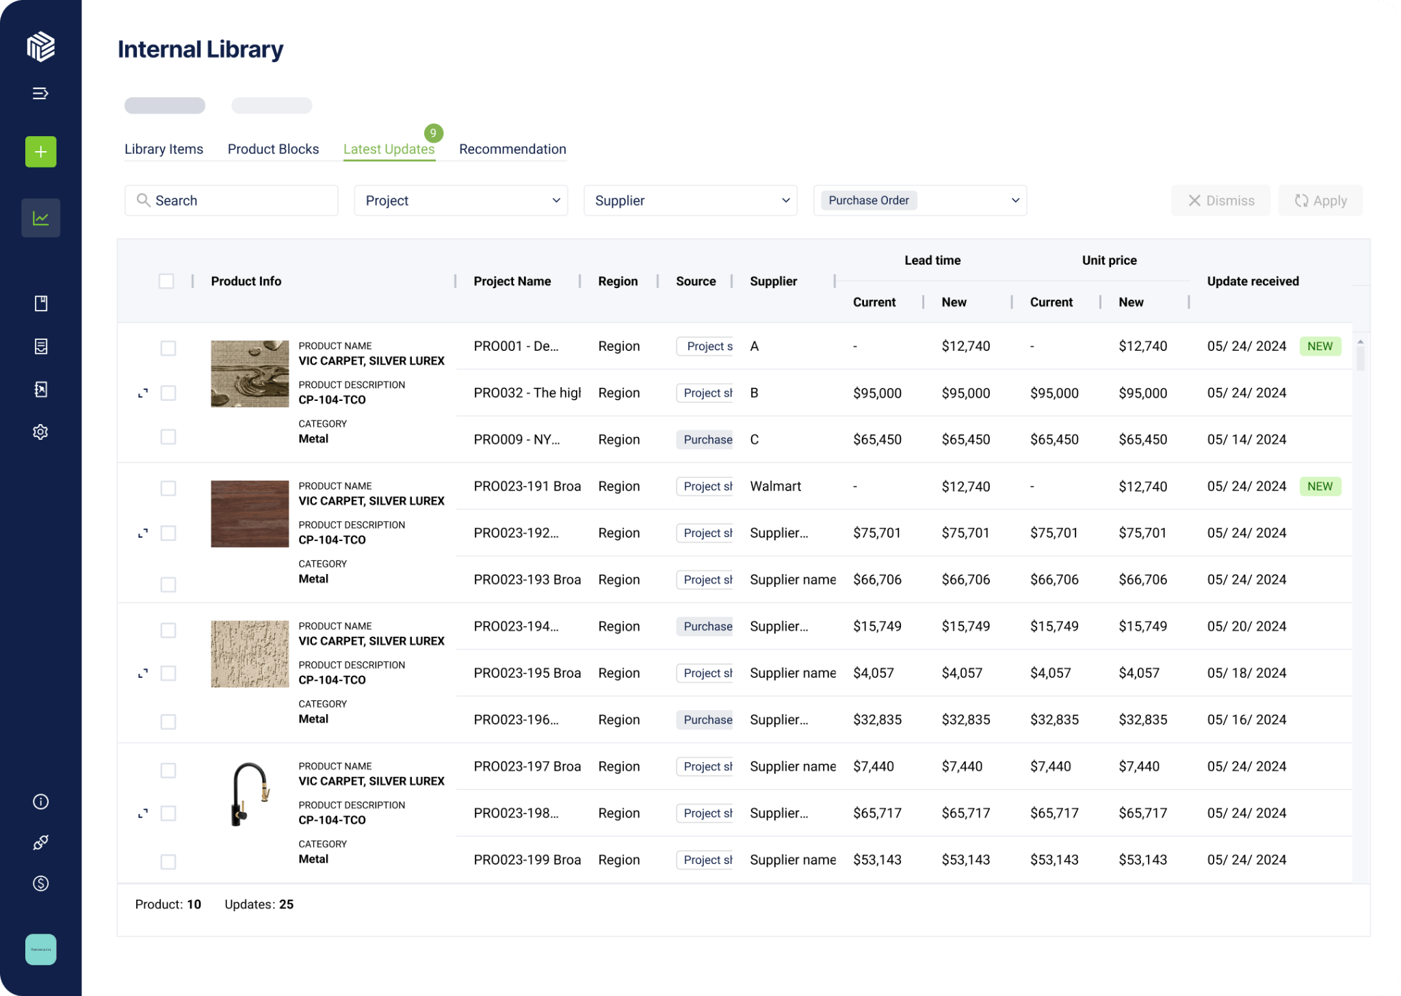Expand the Purchase Order dropdown
The image size is (1401, 996).
(x=919, y=200)
